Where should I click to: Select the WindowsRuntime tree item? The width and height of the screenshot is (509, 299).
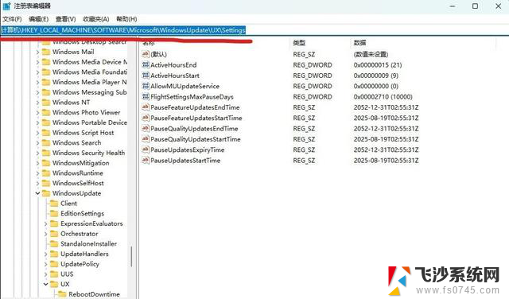pyautogui.click(x=78, y=173)
